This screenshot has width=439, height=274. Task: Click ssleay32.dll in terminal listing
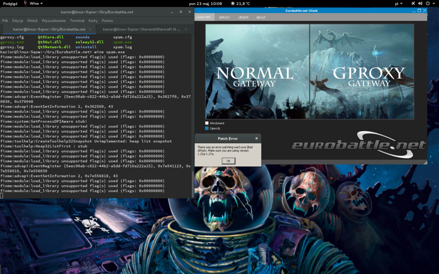[x=90, y=42]
